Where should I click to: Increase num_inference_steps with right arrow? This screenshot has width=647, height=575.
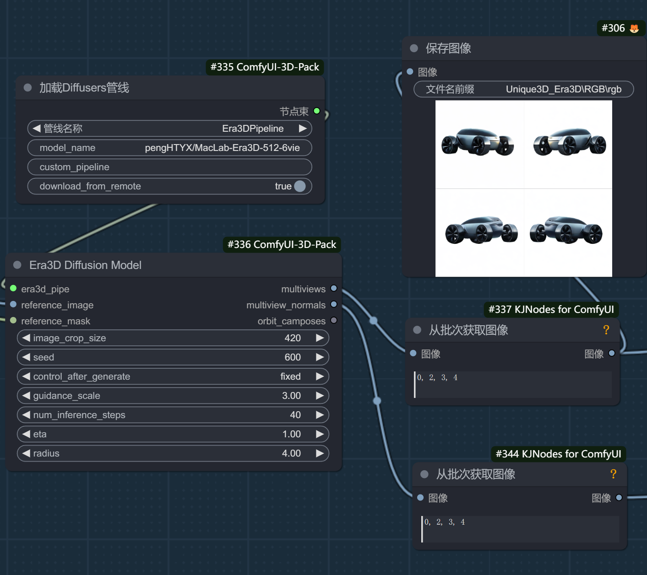(320, 415)
